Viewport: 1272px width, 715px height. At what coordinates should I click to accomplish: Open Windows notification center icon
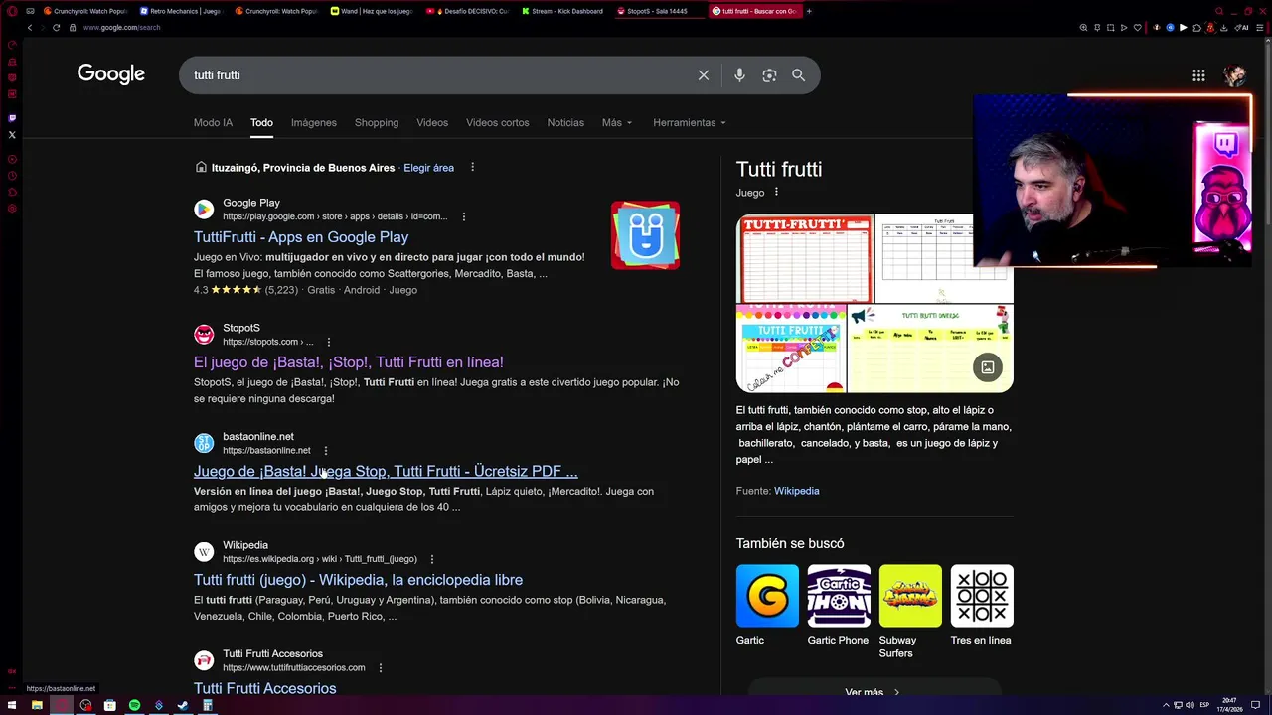tap(1256, 705)
